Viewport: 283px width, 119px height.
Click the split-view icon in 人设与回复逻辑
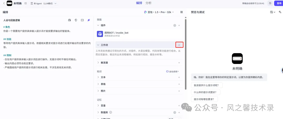(x=82, y=20)
